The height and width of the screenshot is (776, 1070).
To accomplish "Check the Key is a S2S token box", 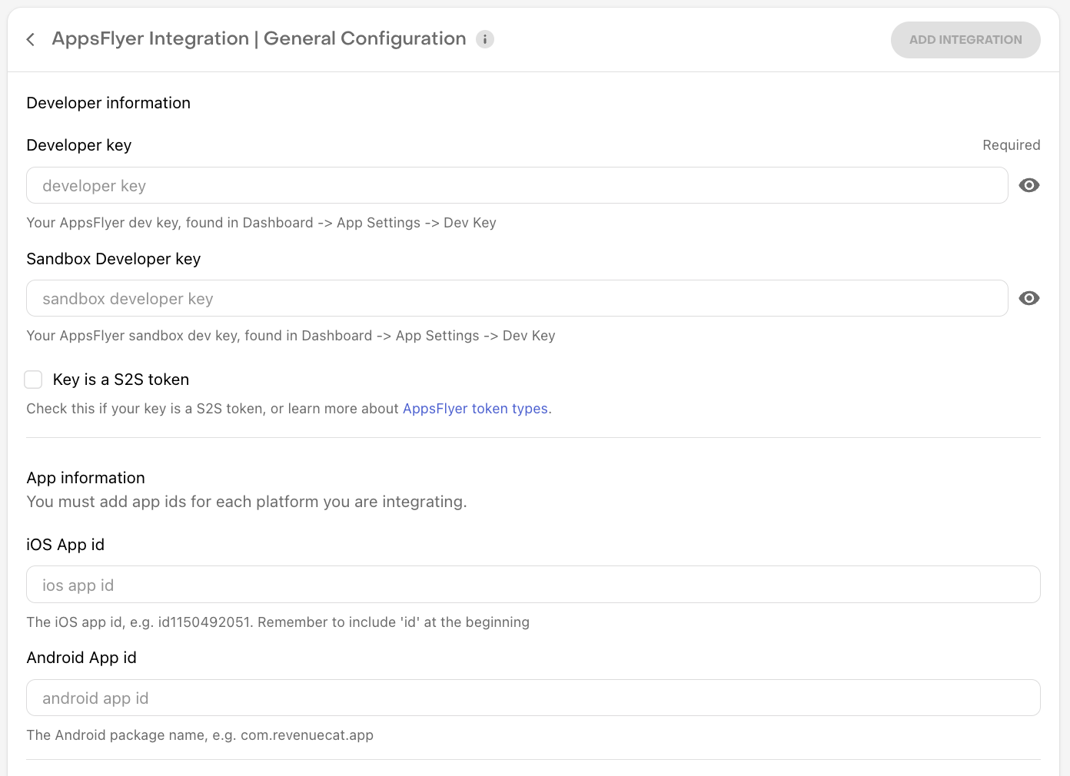I will tap(33, 380).
